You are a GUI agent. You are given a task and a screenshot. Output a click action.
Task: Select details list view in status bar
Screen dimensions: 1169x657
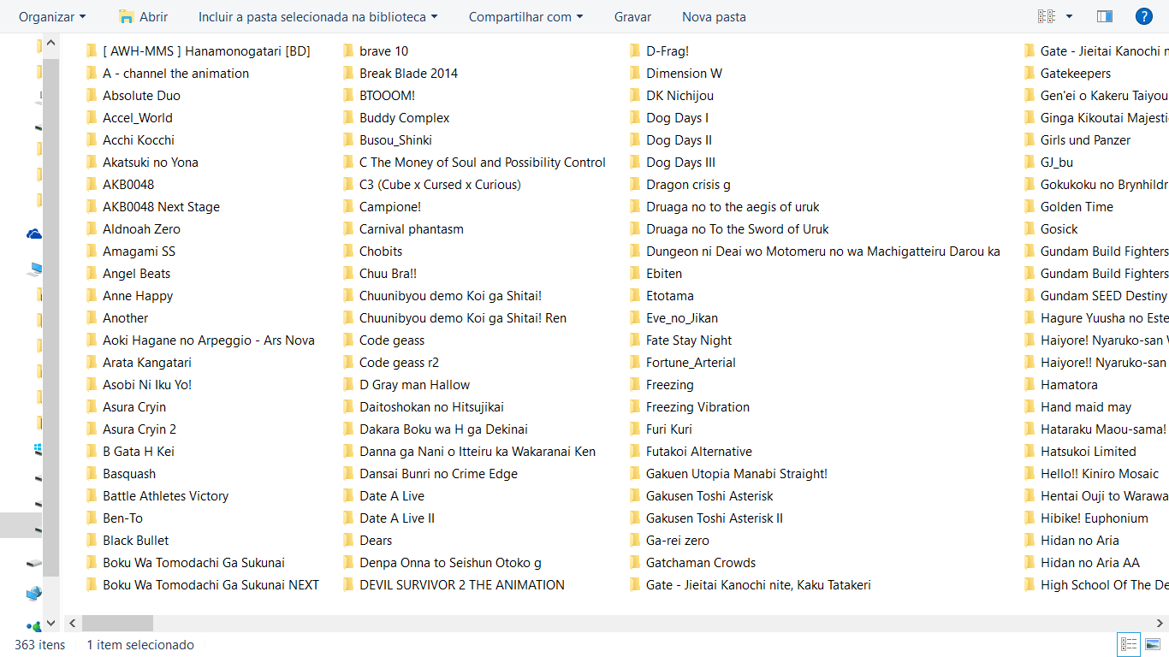(1129, 644)
